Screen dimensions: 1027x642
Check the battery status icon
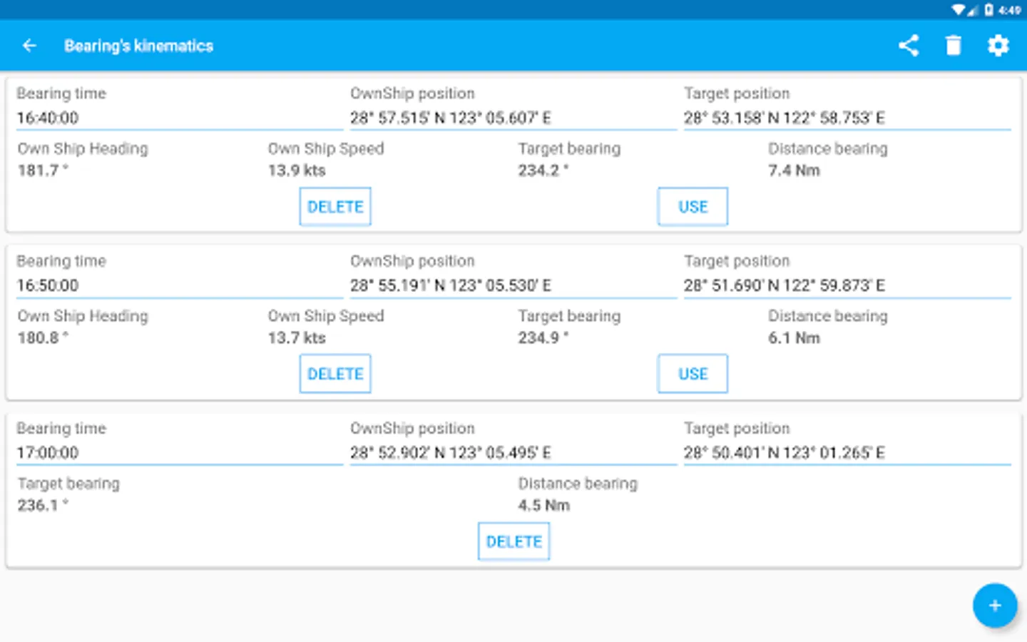coord(988,10)
